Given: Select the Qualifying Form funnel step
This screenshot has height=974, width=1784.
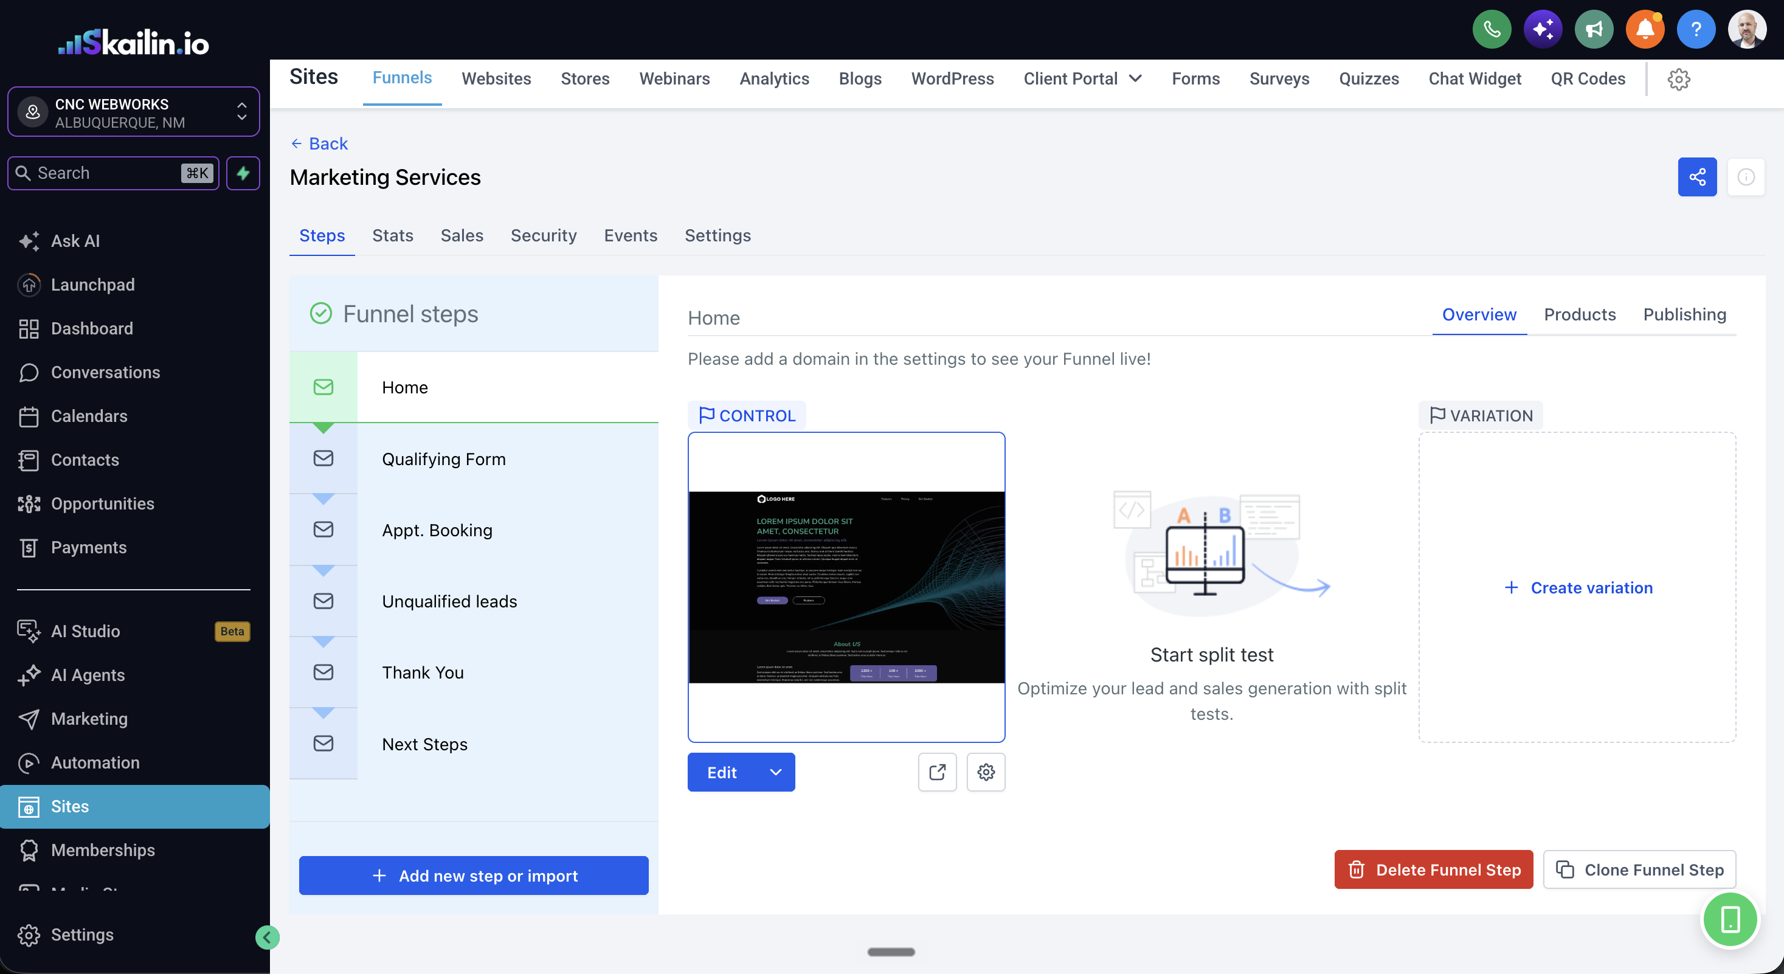Looking at the screenshot, I should (474, 459).
